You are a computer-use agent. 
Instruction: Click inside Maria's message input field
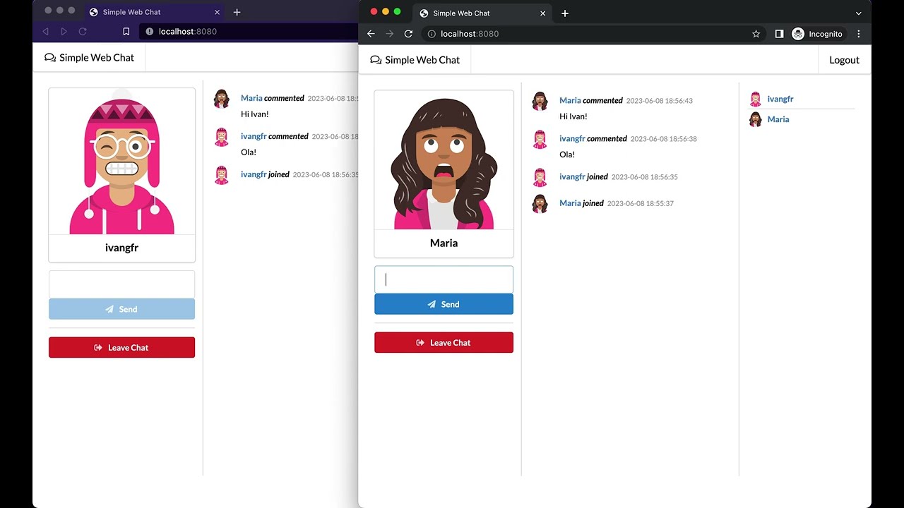(x=444, y=279)
